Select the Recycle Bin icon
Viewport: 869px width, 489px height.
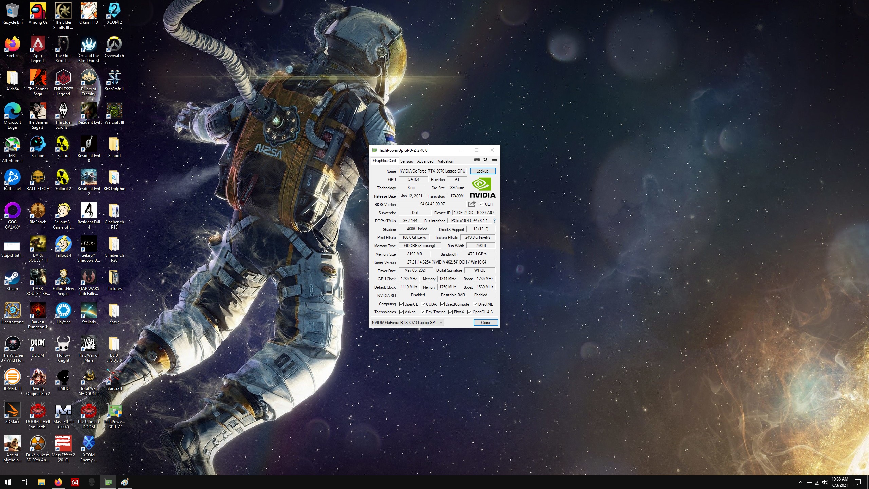(12, 14)
